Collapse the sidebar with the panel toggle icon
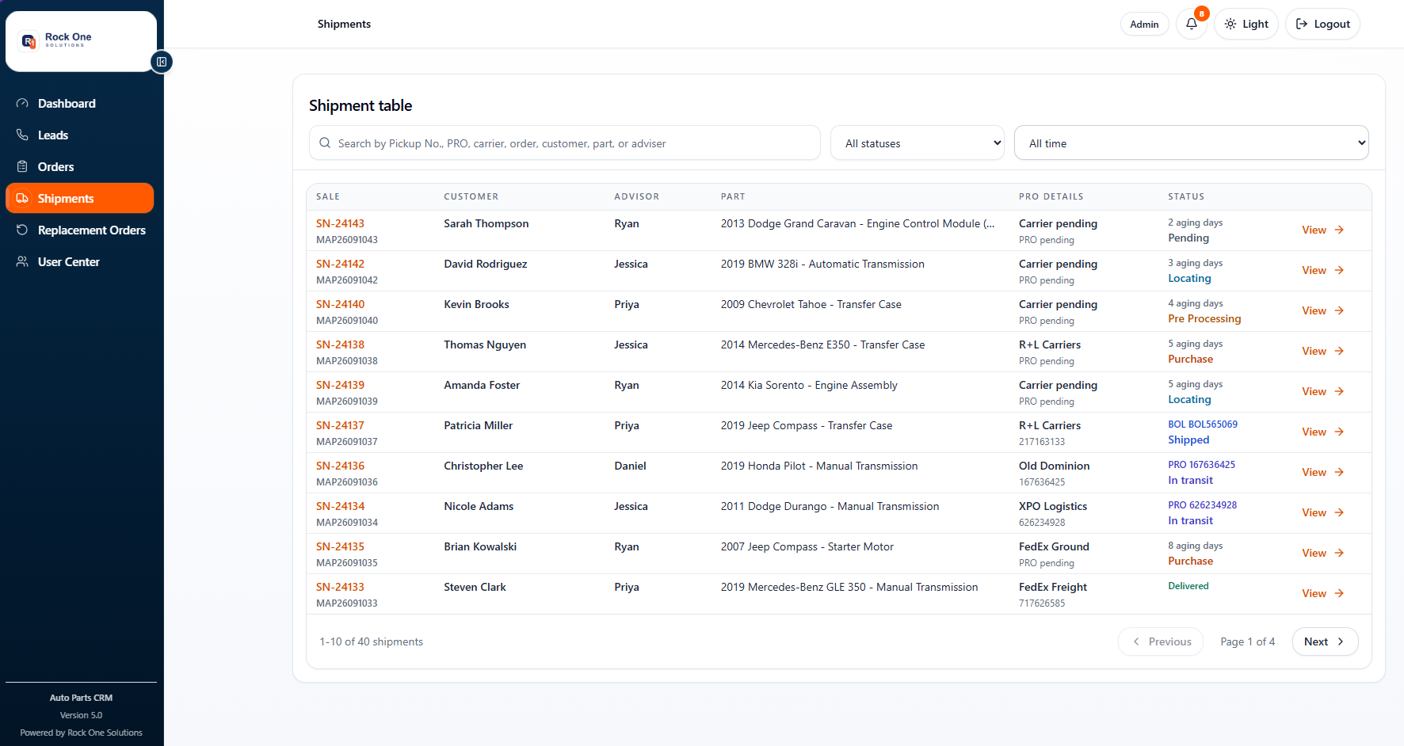 coord(162,62)
